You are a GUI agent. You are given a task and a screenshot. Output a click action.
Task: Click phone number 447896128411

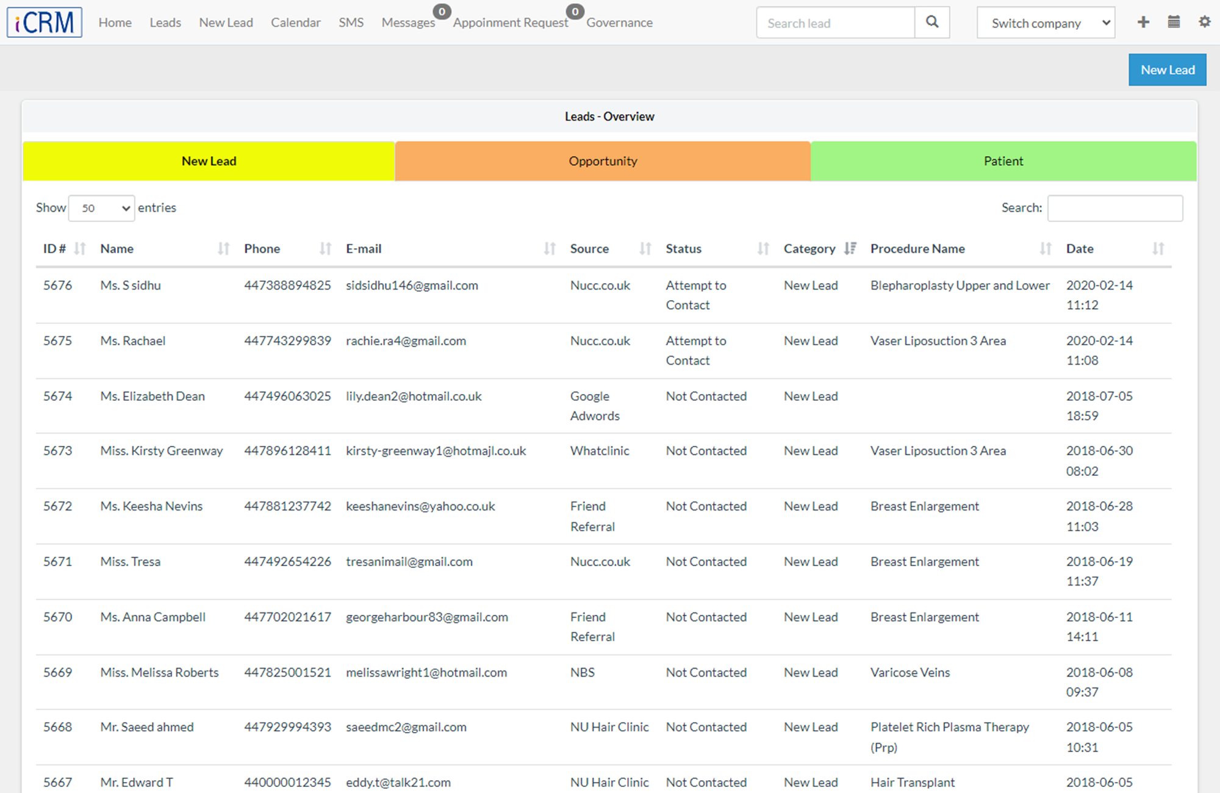pyautogui.click(x=287, y=451)
